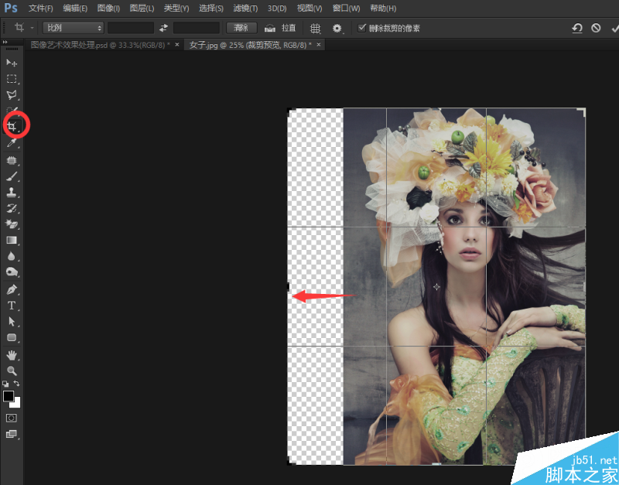Click the foreground color swatch
Viewport: 619px width, 485px height.
(x=9, y=396)
